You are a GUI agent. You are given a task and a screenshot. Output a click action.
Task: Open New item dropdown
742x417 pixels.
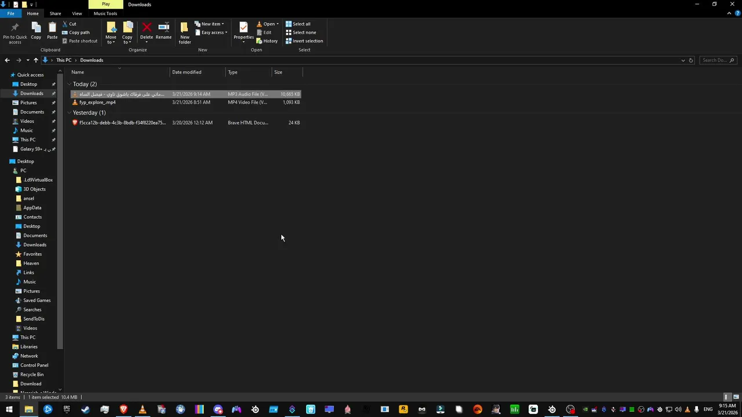point(209,24)
